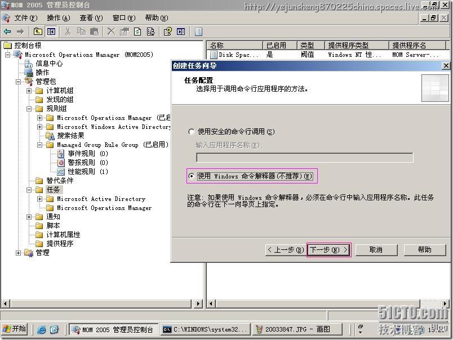Click the 下一步(N) next button
Viewport: 453px width, 340px height.
tap(328, 250)
